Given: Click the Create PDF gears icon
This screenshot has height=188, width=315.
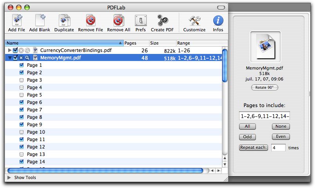Looking at the screenshot, I should tap(163, 21).
